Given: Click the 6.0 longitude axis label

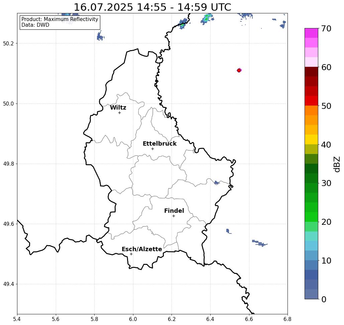Looking at the screenshot, I should (133, 319).
